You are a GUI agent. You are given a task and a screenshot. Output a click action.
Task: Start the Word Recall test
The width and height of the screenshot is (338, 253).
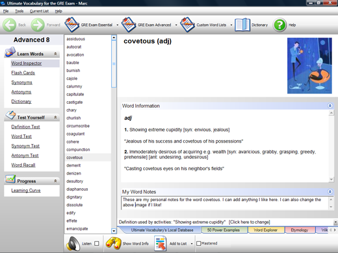click(23, 165)
